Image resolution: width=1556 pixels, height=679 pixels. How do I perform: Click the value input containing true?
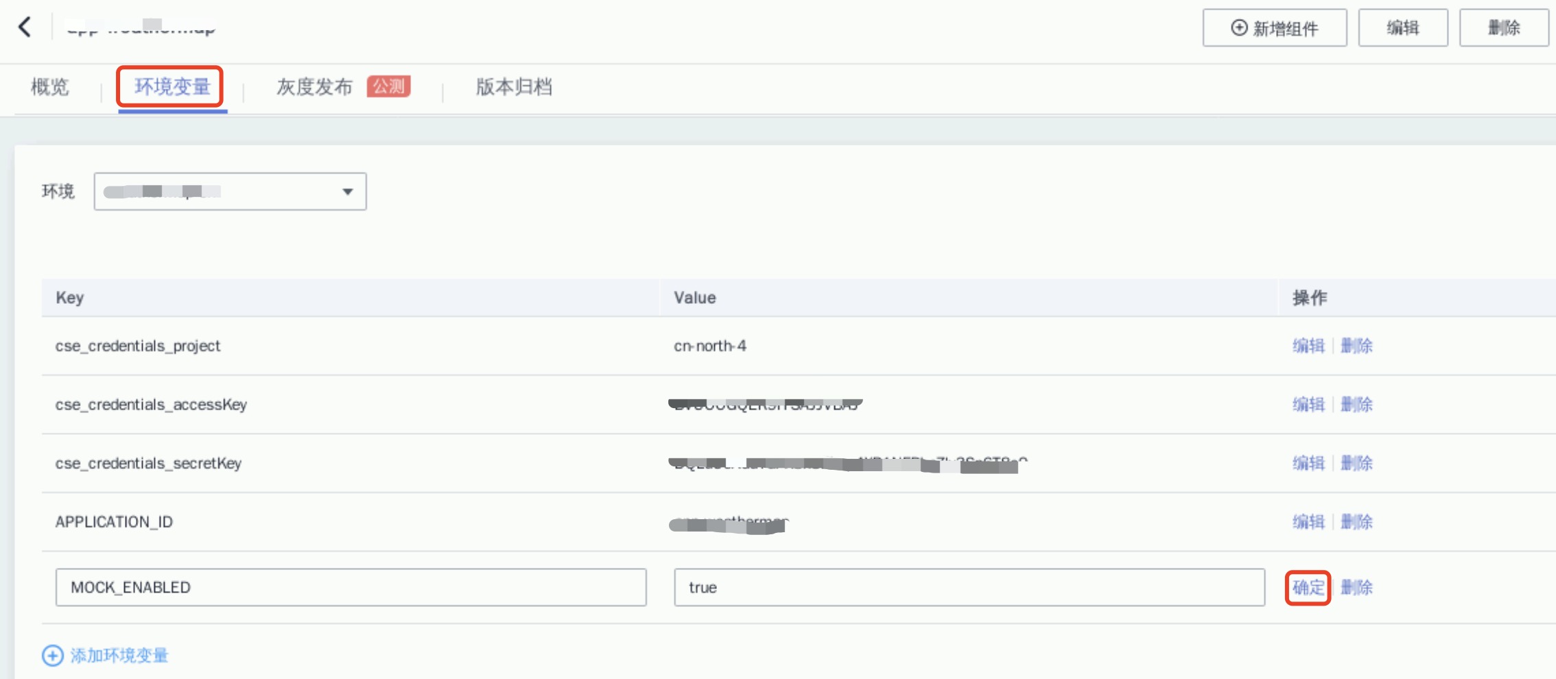[969, 588]
